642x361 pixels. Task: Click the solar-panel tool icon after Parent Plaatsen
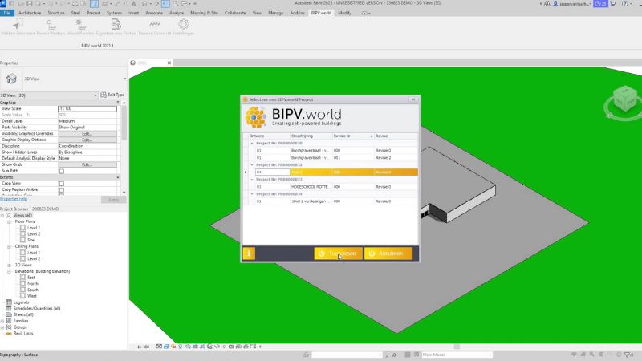(x=80, y=25)
